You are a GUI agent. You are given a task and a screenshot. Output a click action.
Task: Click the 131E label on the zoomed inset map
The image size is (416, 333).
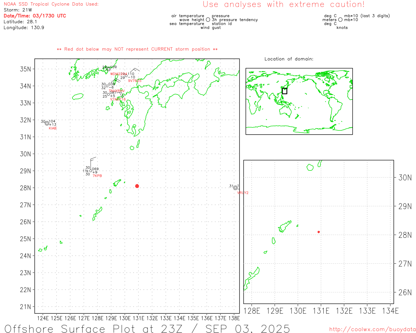tap(321, 311)
